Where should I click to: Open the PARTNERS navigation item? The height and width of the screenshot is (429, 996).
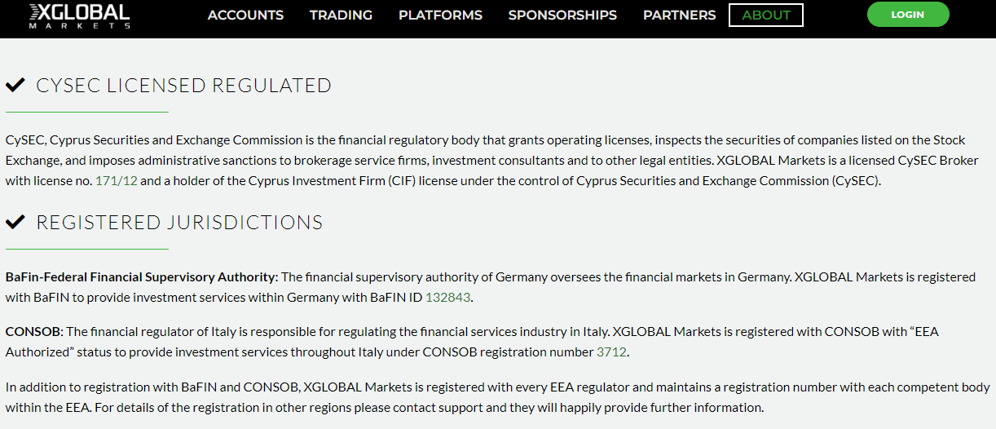(x=679, y=15)
